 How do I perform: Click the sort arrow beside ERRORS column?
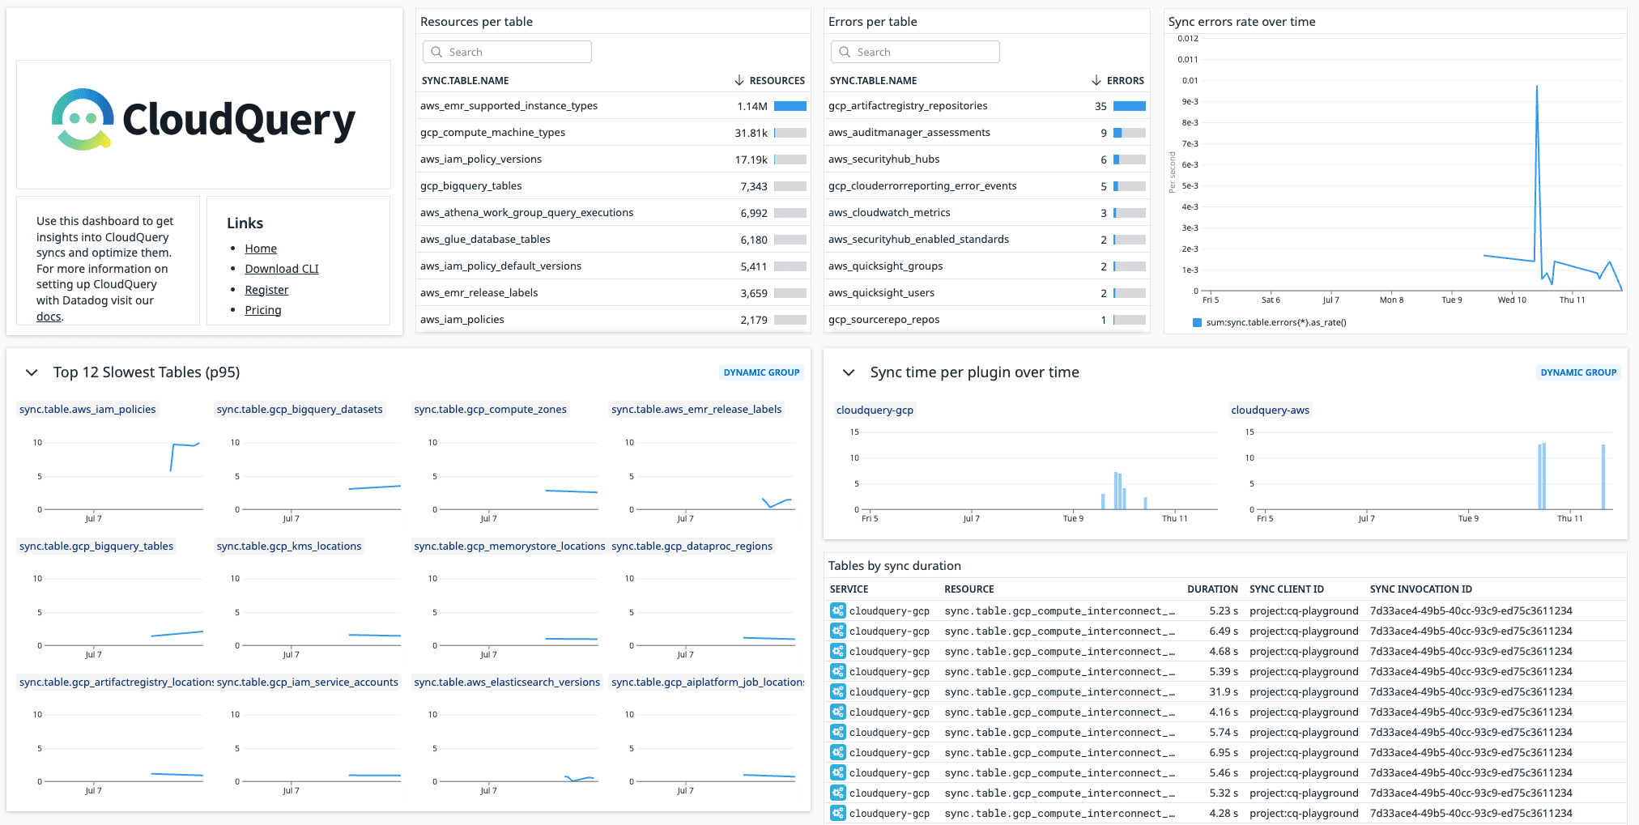point(1096,80)
